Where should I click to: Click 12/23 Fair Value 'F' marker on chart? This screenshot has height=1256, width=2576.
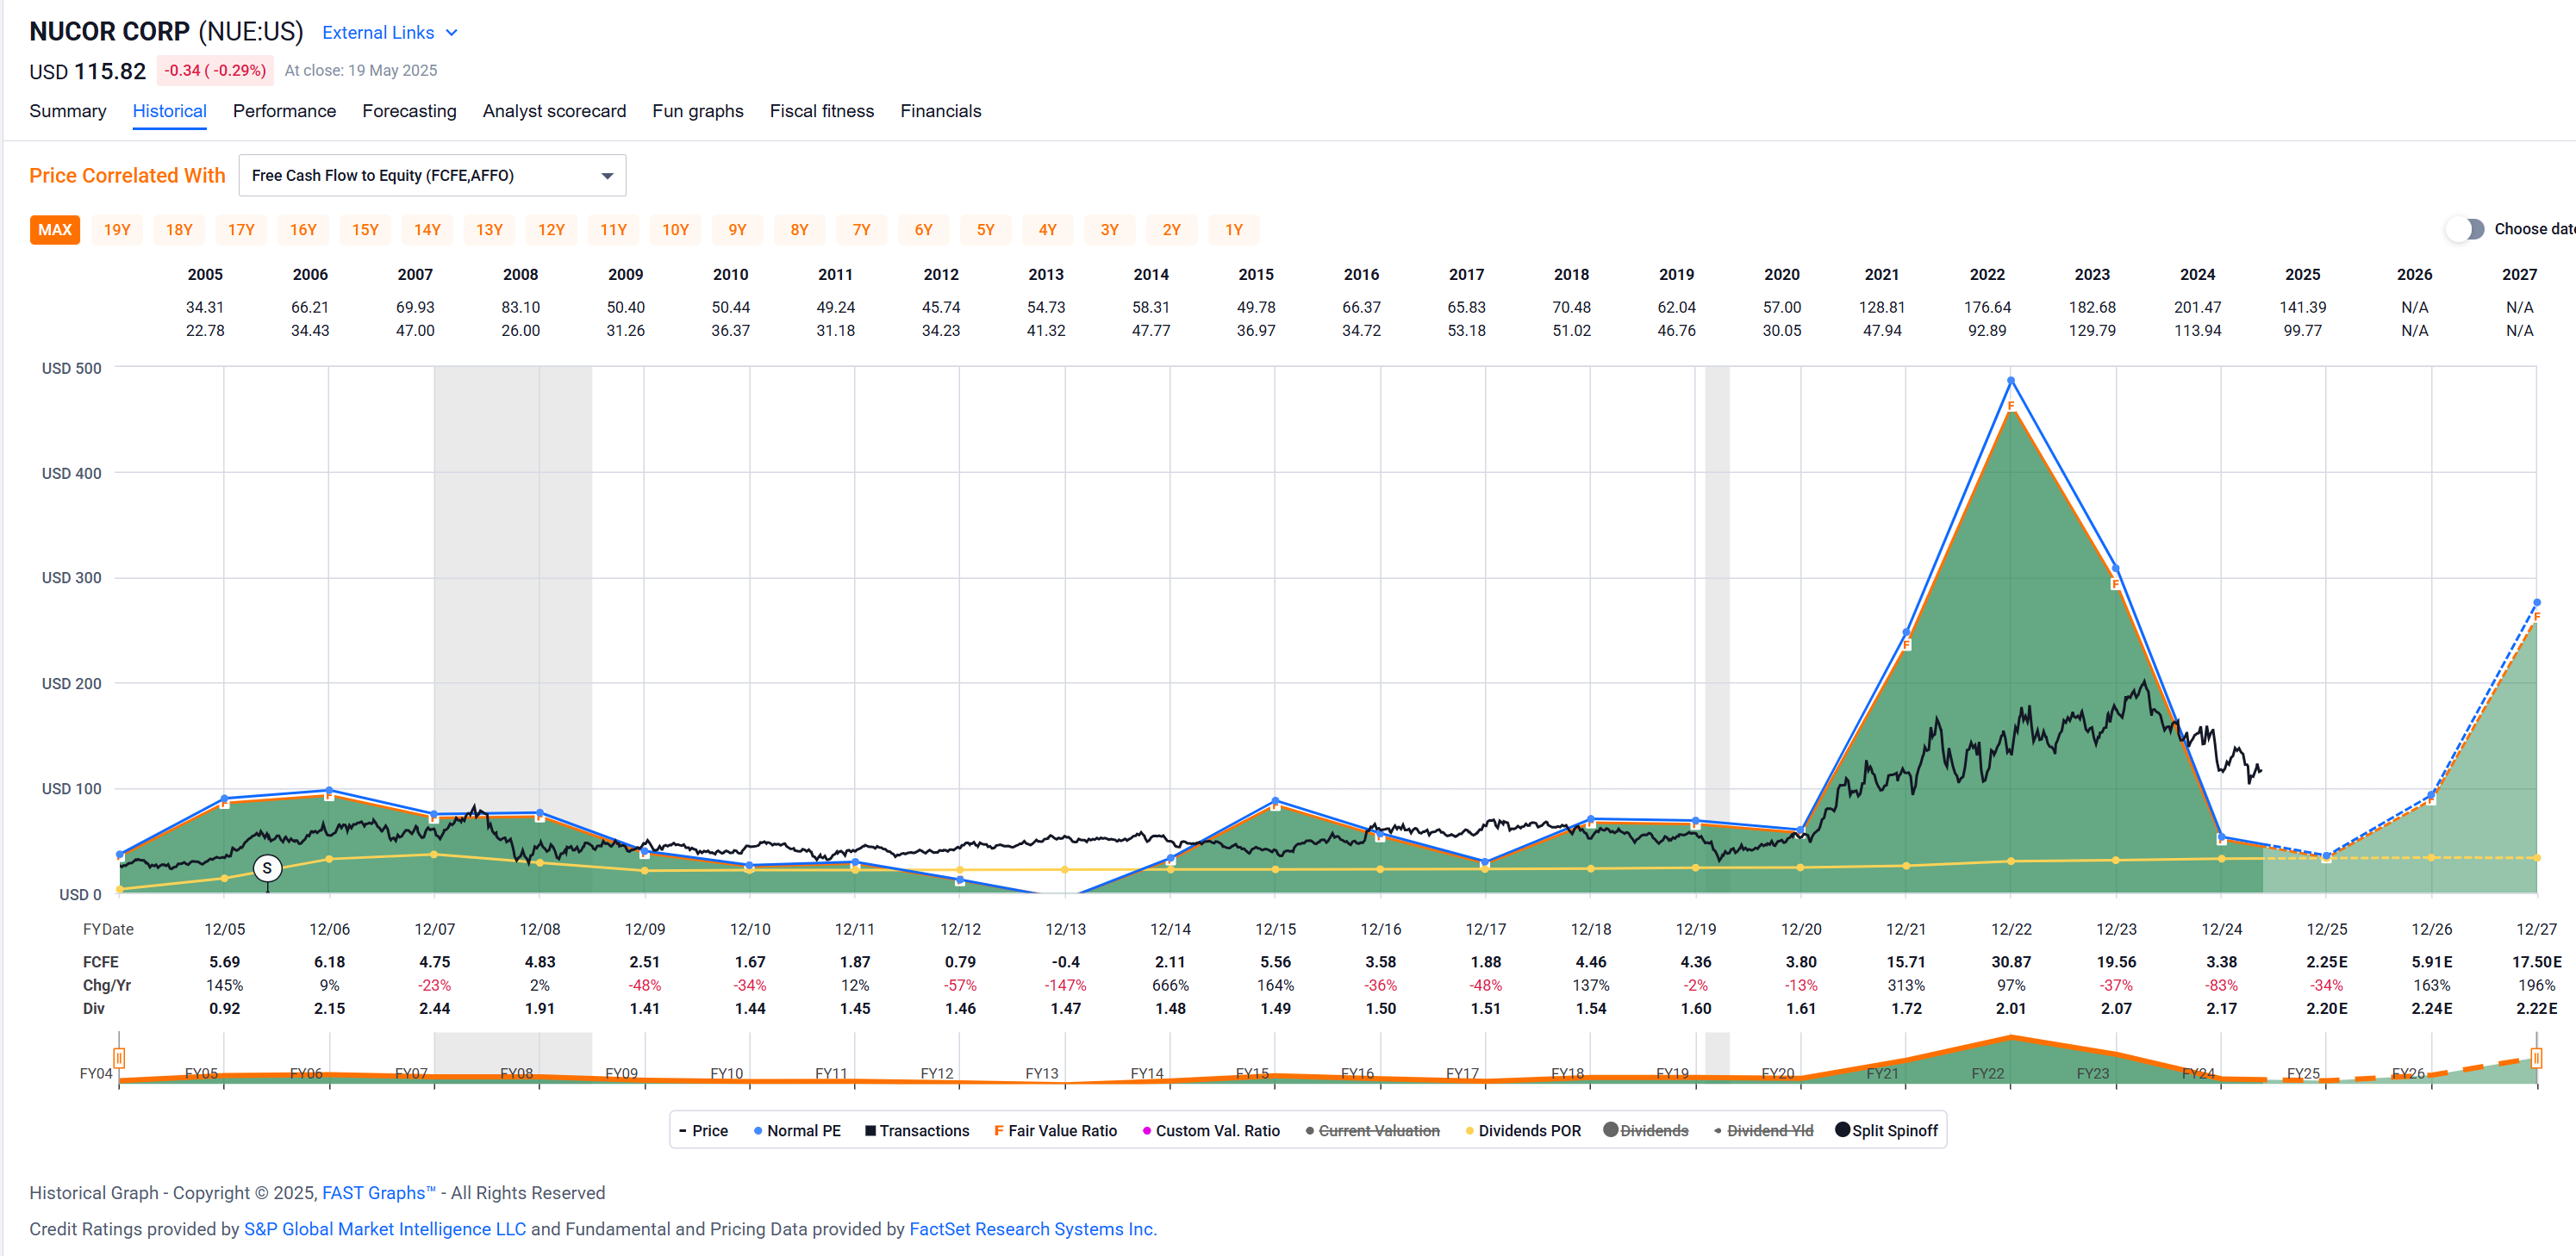point(2115,585)
